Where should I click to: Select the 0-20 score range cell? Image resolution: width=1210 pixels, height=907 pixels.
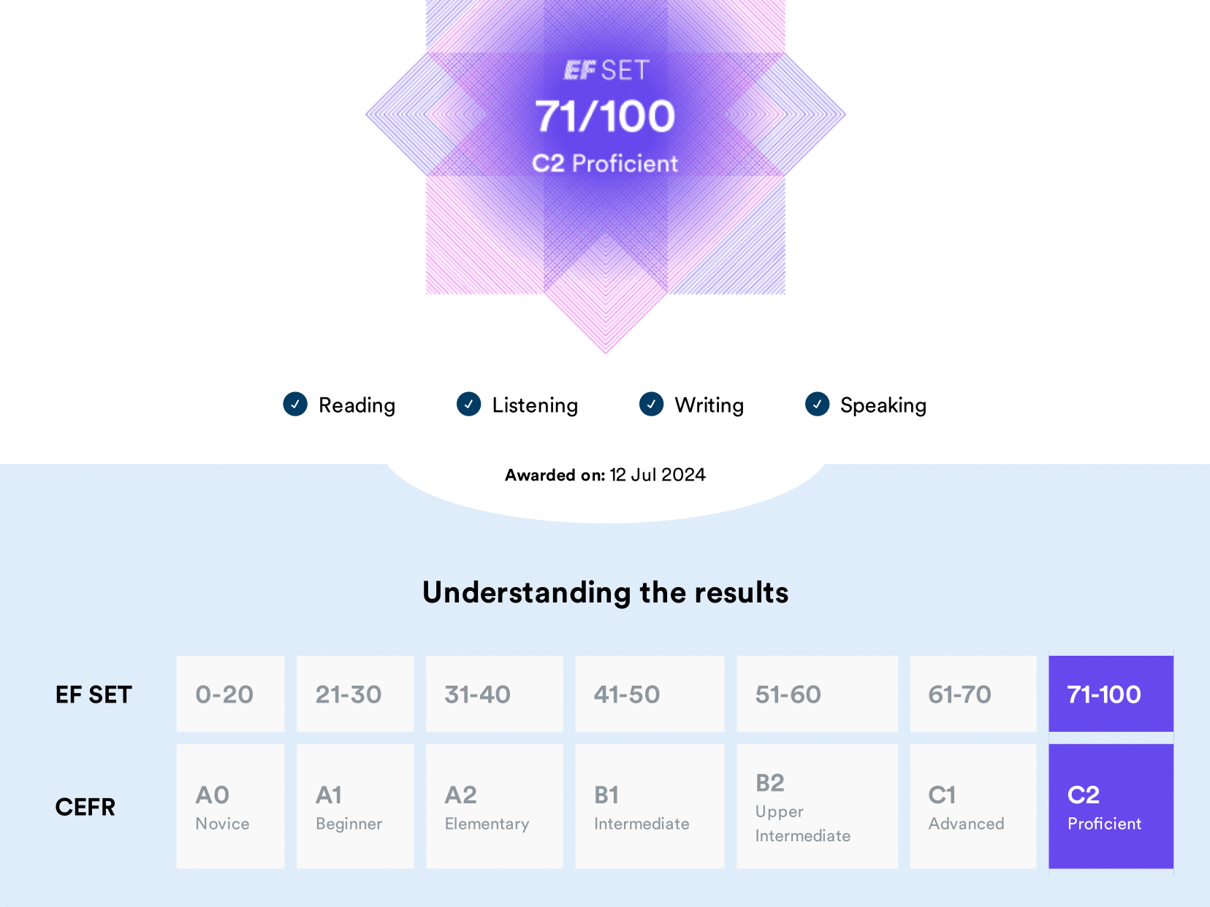[230, 694]
